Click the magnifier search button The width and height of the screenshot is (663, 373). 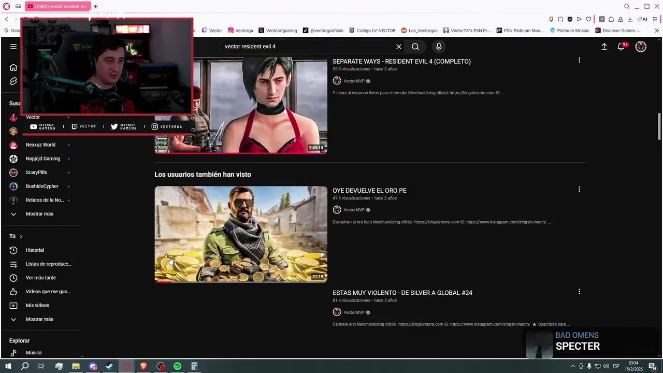(x=415, y=47)
